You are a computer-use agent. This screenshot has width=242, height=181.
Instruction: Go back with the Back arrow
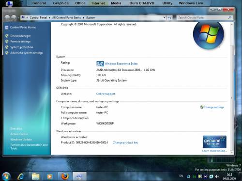click(7, 17)
